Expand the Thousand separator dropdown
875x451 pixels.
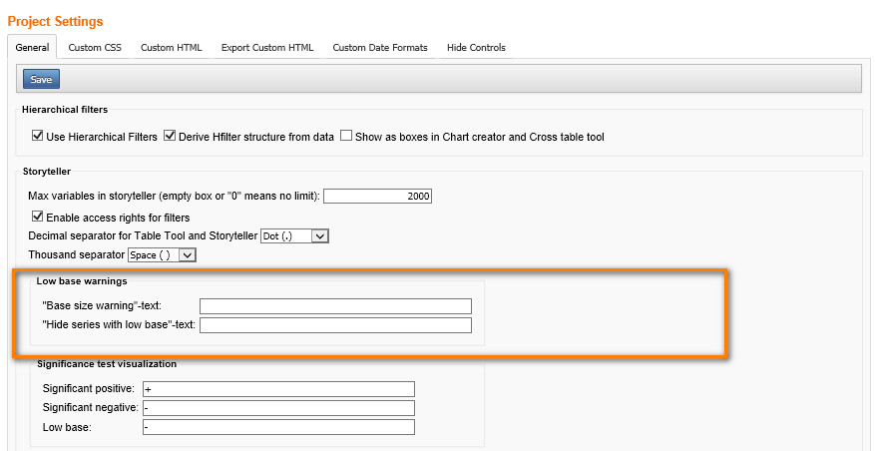tap(164, 254)
